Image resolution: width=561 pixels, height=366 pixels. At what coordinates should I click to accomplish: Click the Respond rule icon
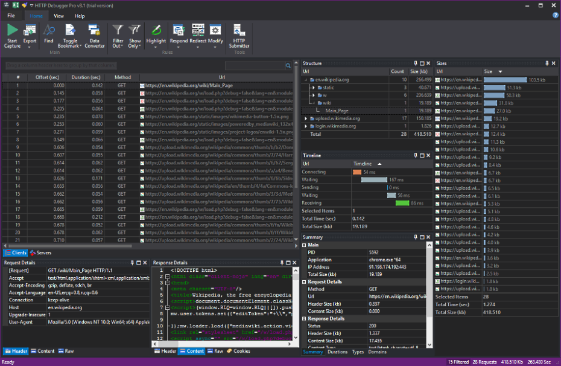(x=179, y=30)
